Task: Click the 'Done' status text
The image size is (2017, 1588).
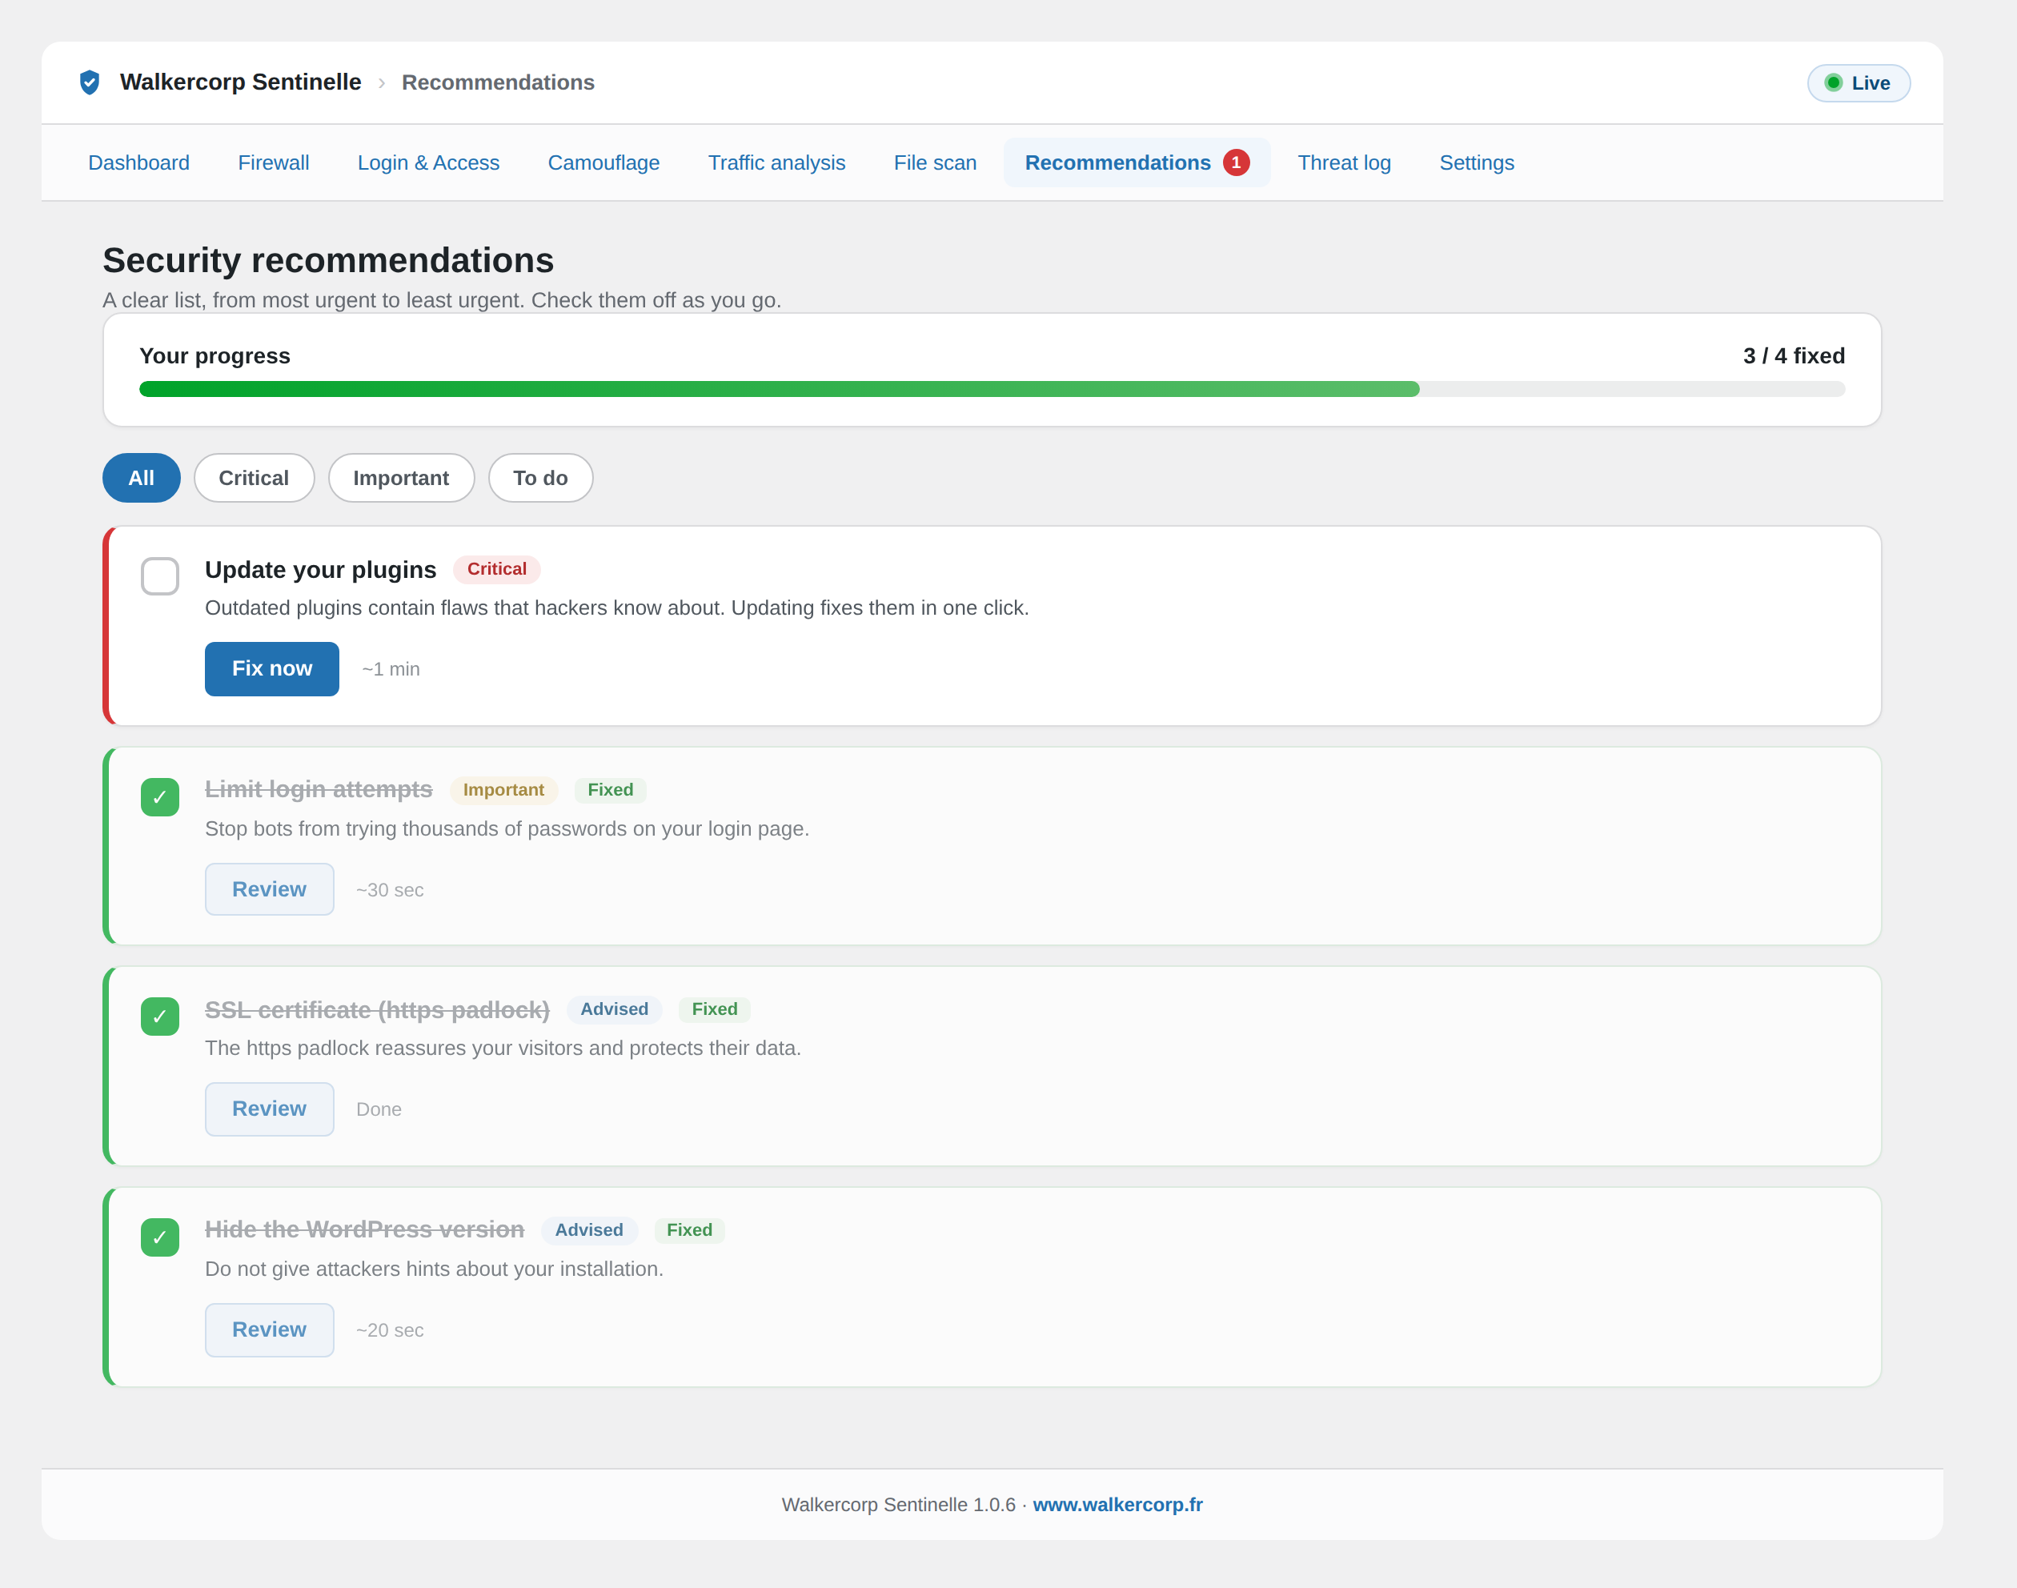Action: point(379,1109)
